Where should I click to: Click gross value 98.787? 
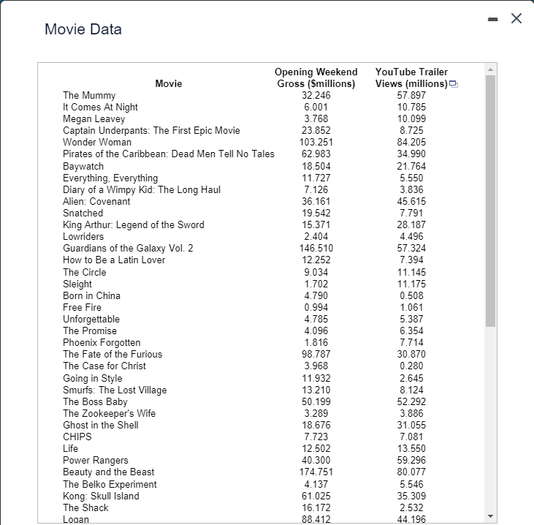(316, 354)
